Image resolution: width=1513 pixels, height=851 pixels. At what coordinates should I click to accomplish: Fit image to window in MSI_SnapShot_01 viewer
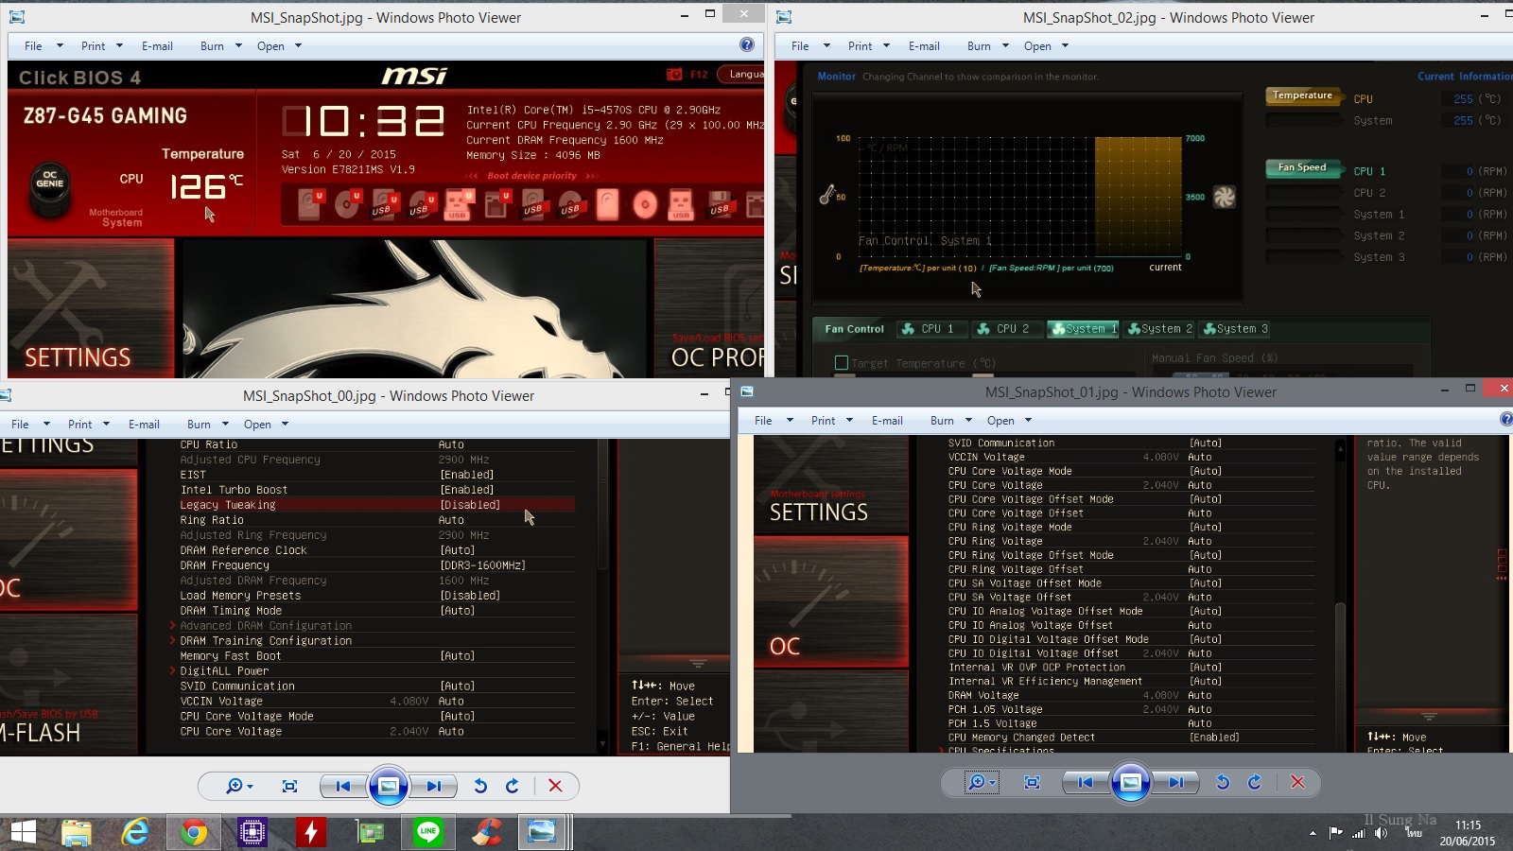pyautogui.click(x=1032, y=782)
